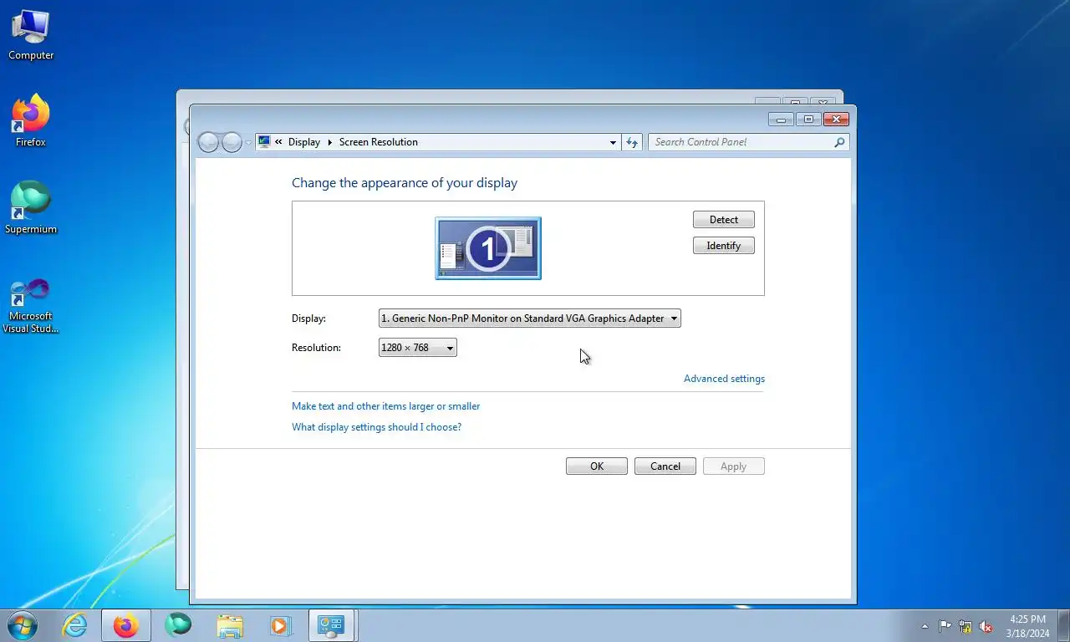Viewport: 1070px width, 642px height.
Task: Click the taskbar clock showing 4:25 PM
Action: [1027, 626]
